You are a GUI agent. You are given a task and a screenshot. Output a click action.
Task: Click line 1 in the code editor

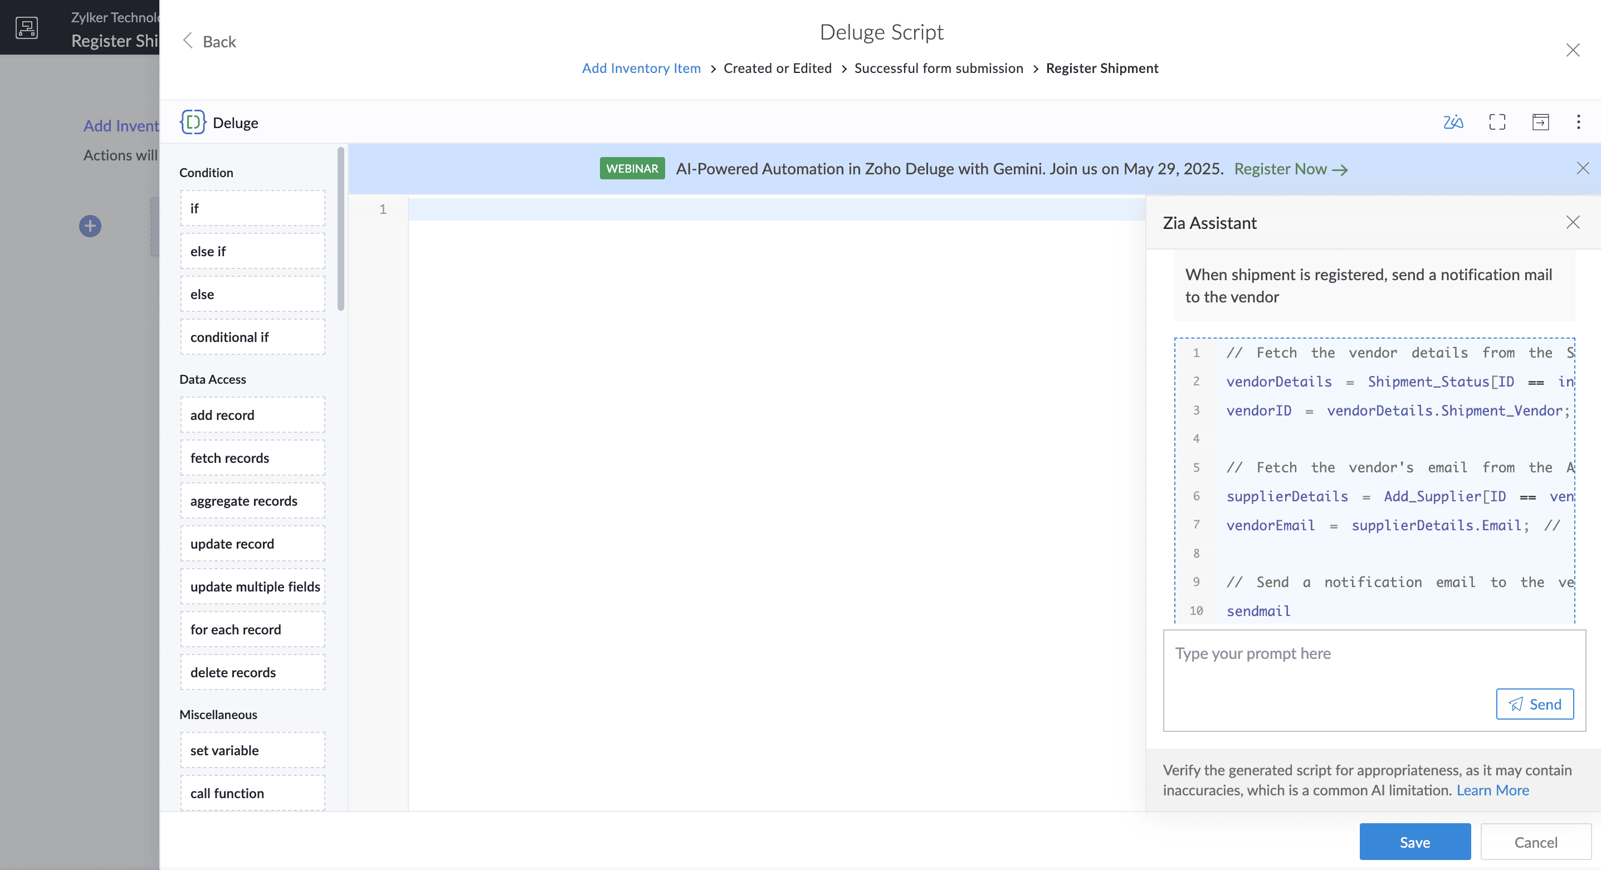click(x=776, y=209)
